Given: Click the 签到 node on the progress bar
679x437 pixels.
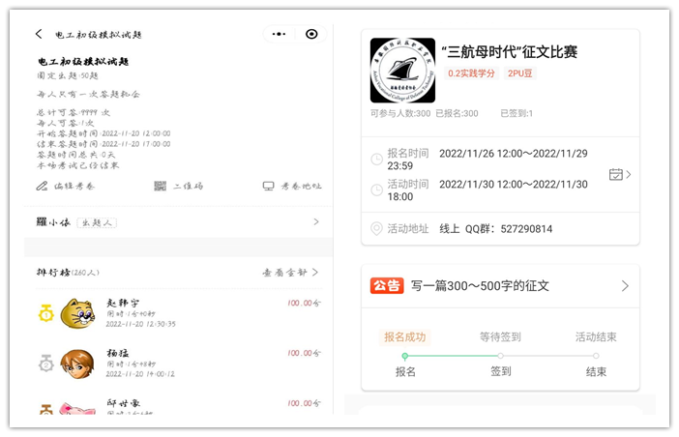Looking at the screenshot, I should click(x=500, y=356).
